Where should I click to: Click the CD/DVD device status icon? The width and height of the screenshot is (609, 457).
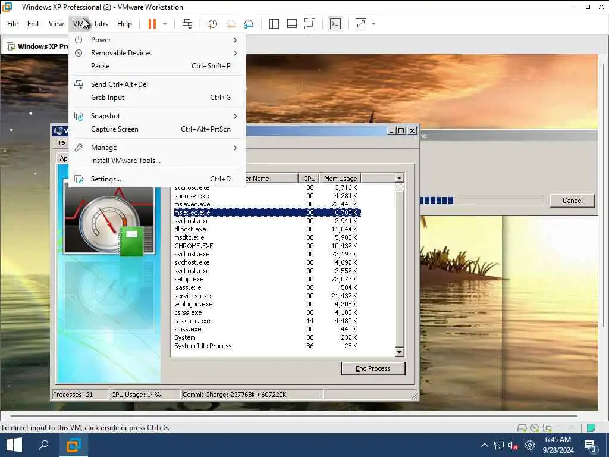tap(535, 428)
